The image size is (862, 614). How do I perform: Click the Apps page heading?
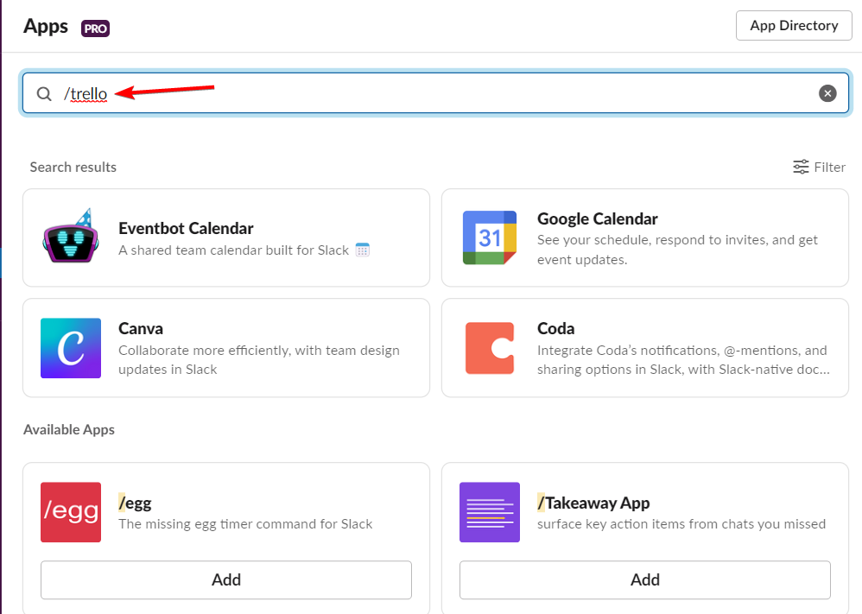coord(46,27)
